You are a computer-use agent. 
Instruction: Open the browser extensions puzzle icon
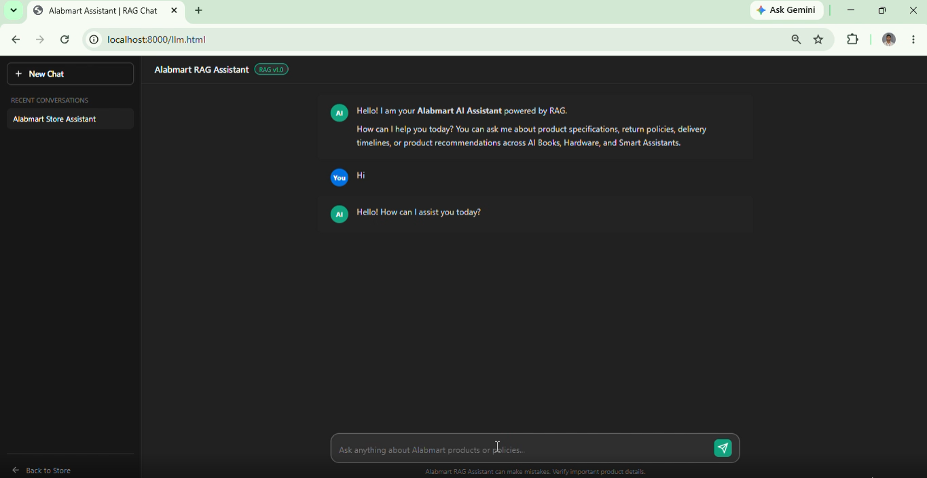point(853,39)
